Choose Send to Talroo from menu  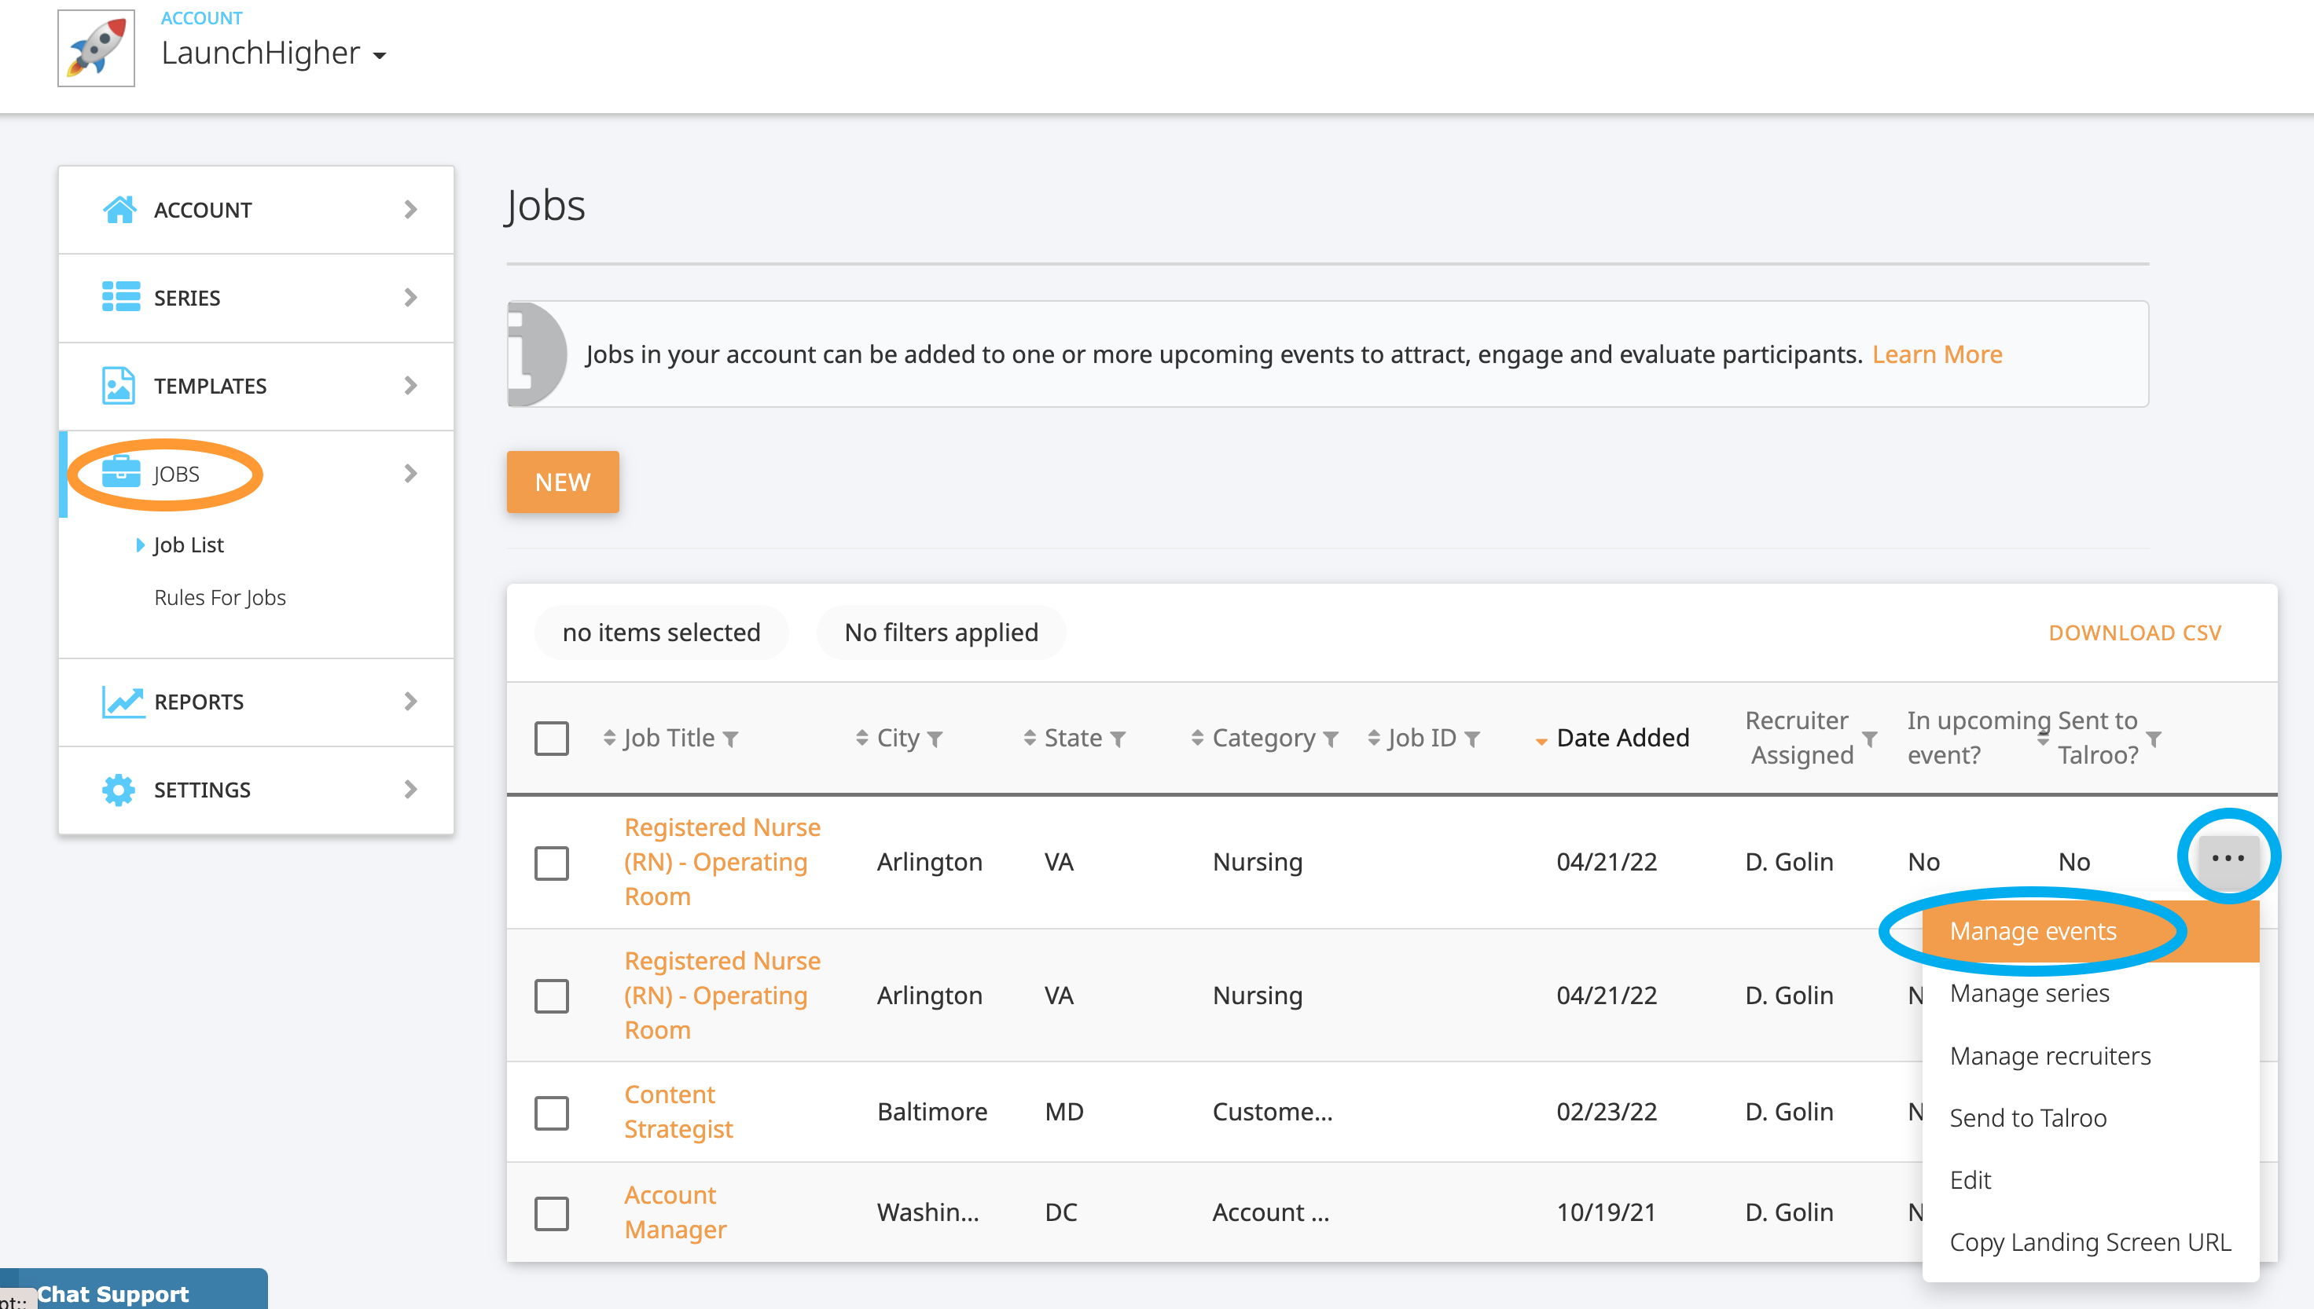click(2090, 1117)
